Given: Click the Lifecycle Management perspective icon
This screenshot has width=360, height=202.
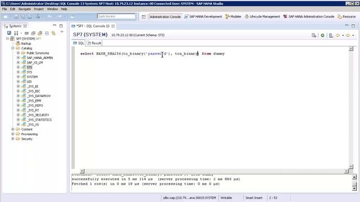Looking at the screenshot, I should coord(246,16).
